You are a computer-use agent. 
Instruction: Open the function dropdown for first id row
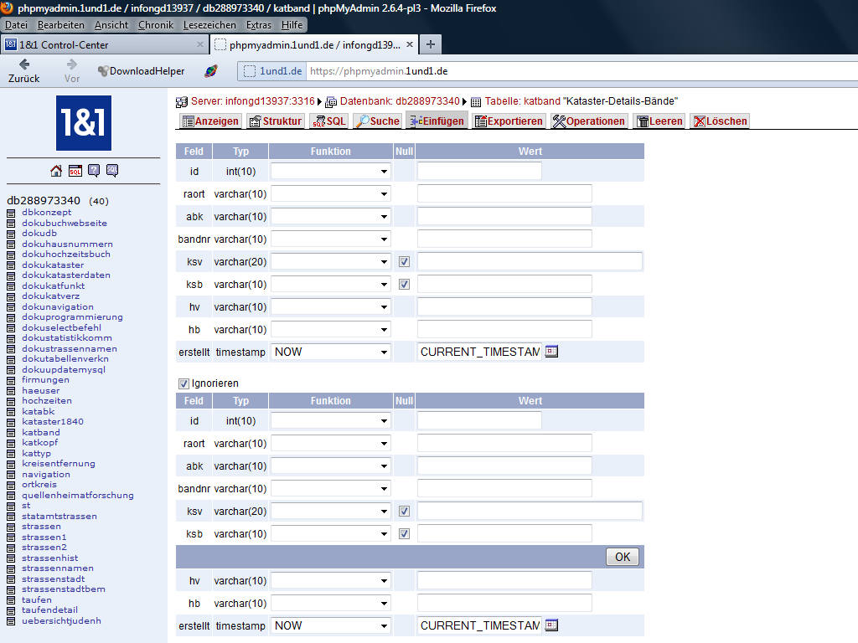pyautogui.click(x=330, y=172)
